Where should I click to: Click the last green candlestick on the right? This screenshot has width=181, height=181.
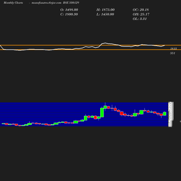coord(164,114)
